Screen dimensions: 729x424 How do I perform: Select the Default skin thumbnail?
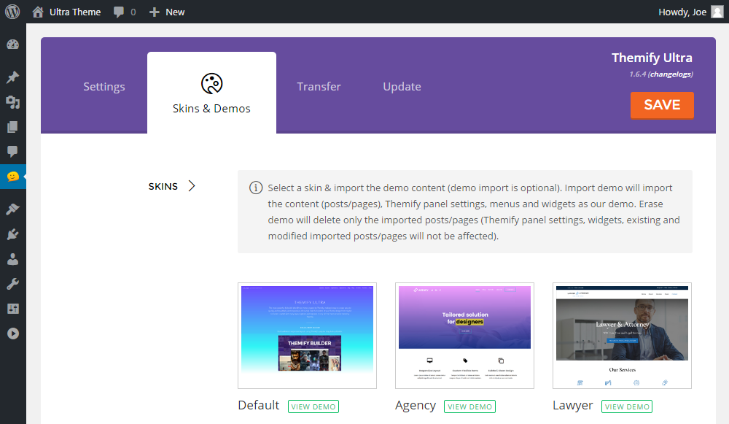tap(308, 336)
